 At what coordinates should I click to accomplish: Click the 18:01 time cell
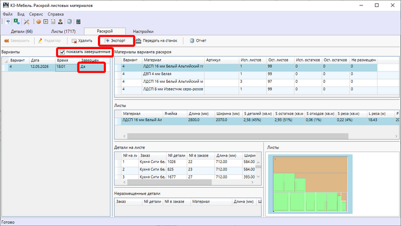pyautogui.click(x=67, y=67)
